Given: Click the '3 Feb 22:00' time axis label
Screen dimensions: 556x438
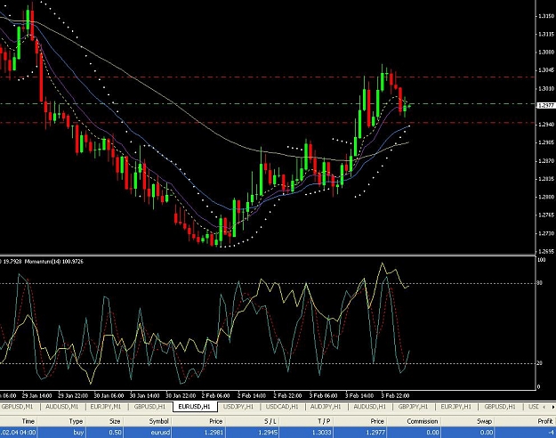Looking at the screenshot, I should [395, 396].
